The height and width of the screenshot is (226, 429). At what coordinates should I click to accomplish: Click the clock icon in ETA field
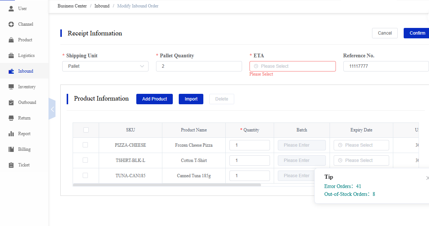pos(256,66)
